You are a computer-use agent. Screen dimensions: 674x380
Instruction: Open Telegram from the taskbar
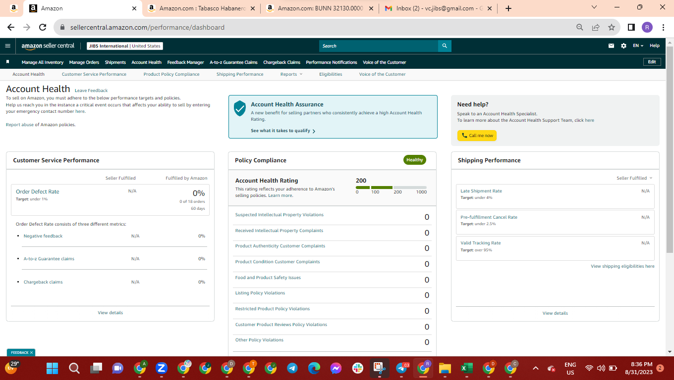click(292, 368)
